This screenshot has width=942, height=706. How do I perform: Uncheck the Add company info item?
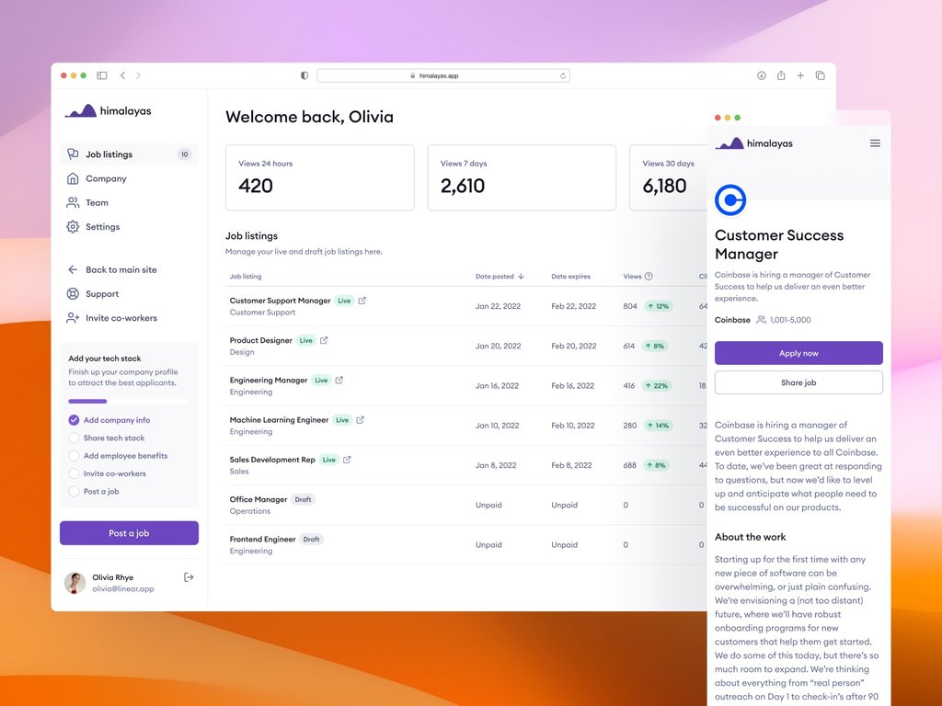[74, 420]
